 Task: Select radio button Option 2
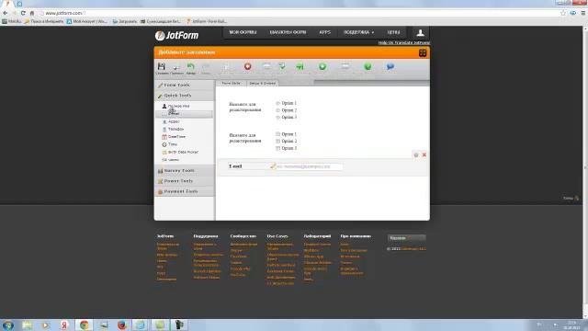[277, 110]
